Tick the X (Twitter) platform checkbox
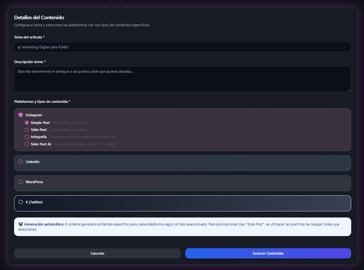364x270 pixels. [x=21, y=202]
